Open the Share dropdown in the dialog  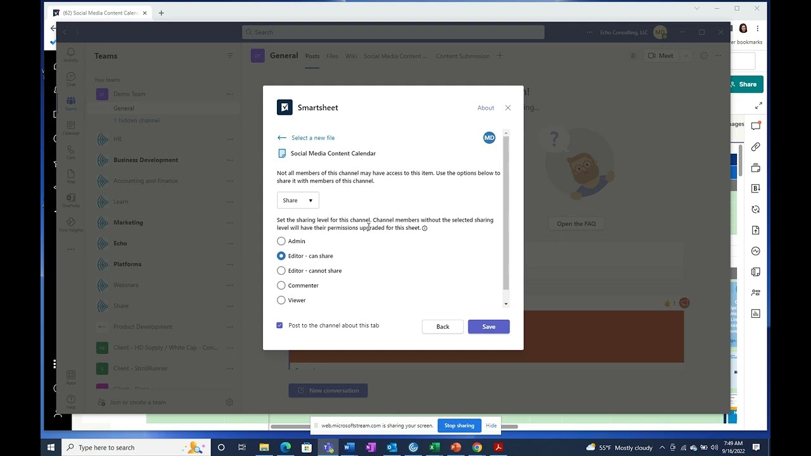pyautogui.click(x=298, y=200)
